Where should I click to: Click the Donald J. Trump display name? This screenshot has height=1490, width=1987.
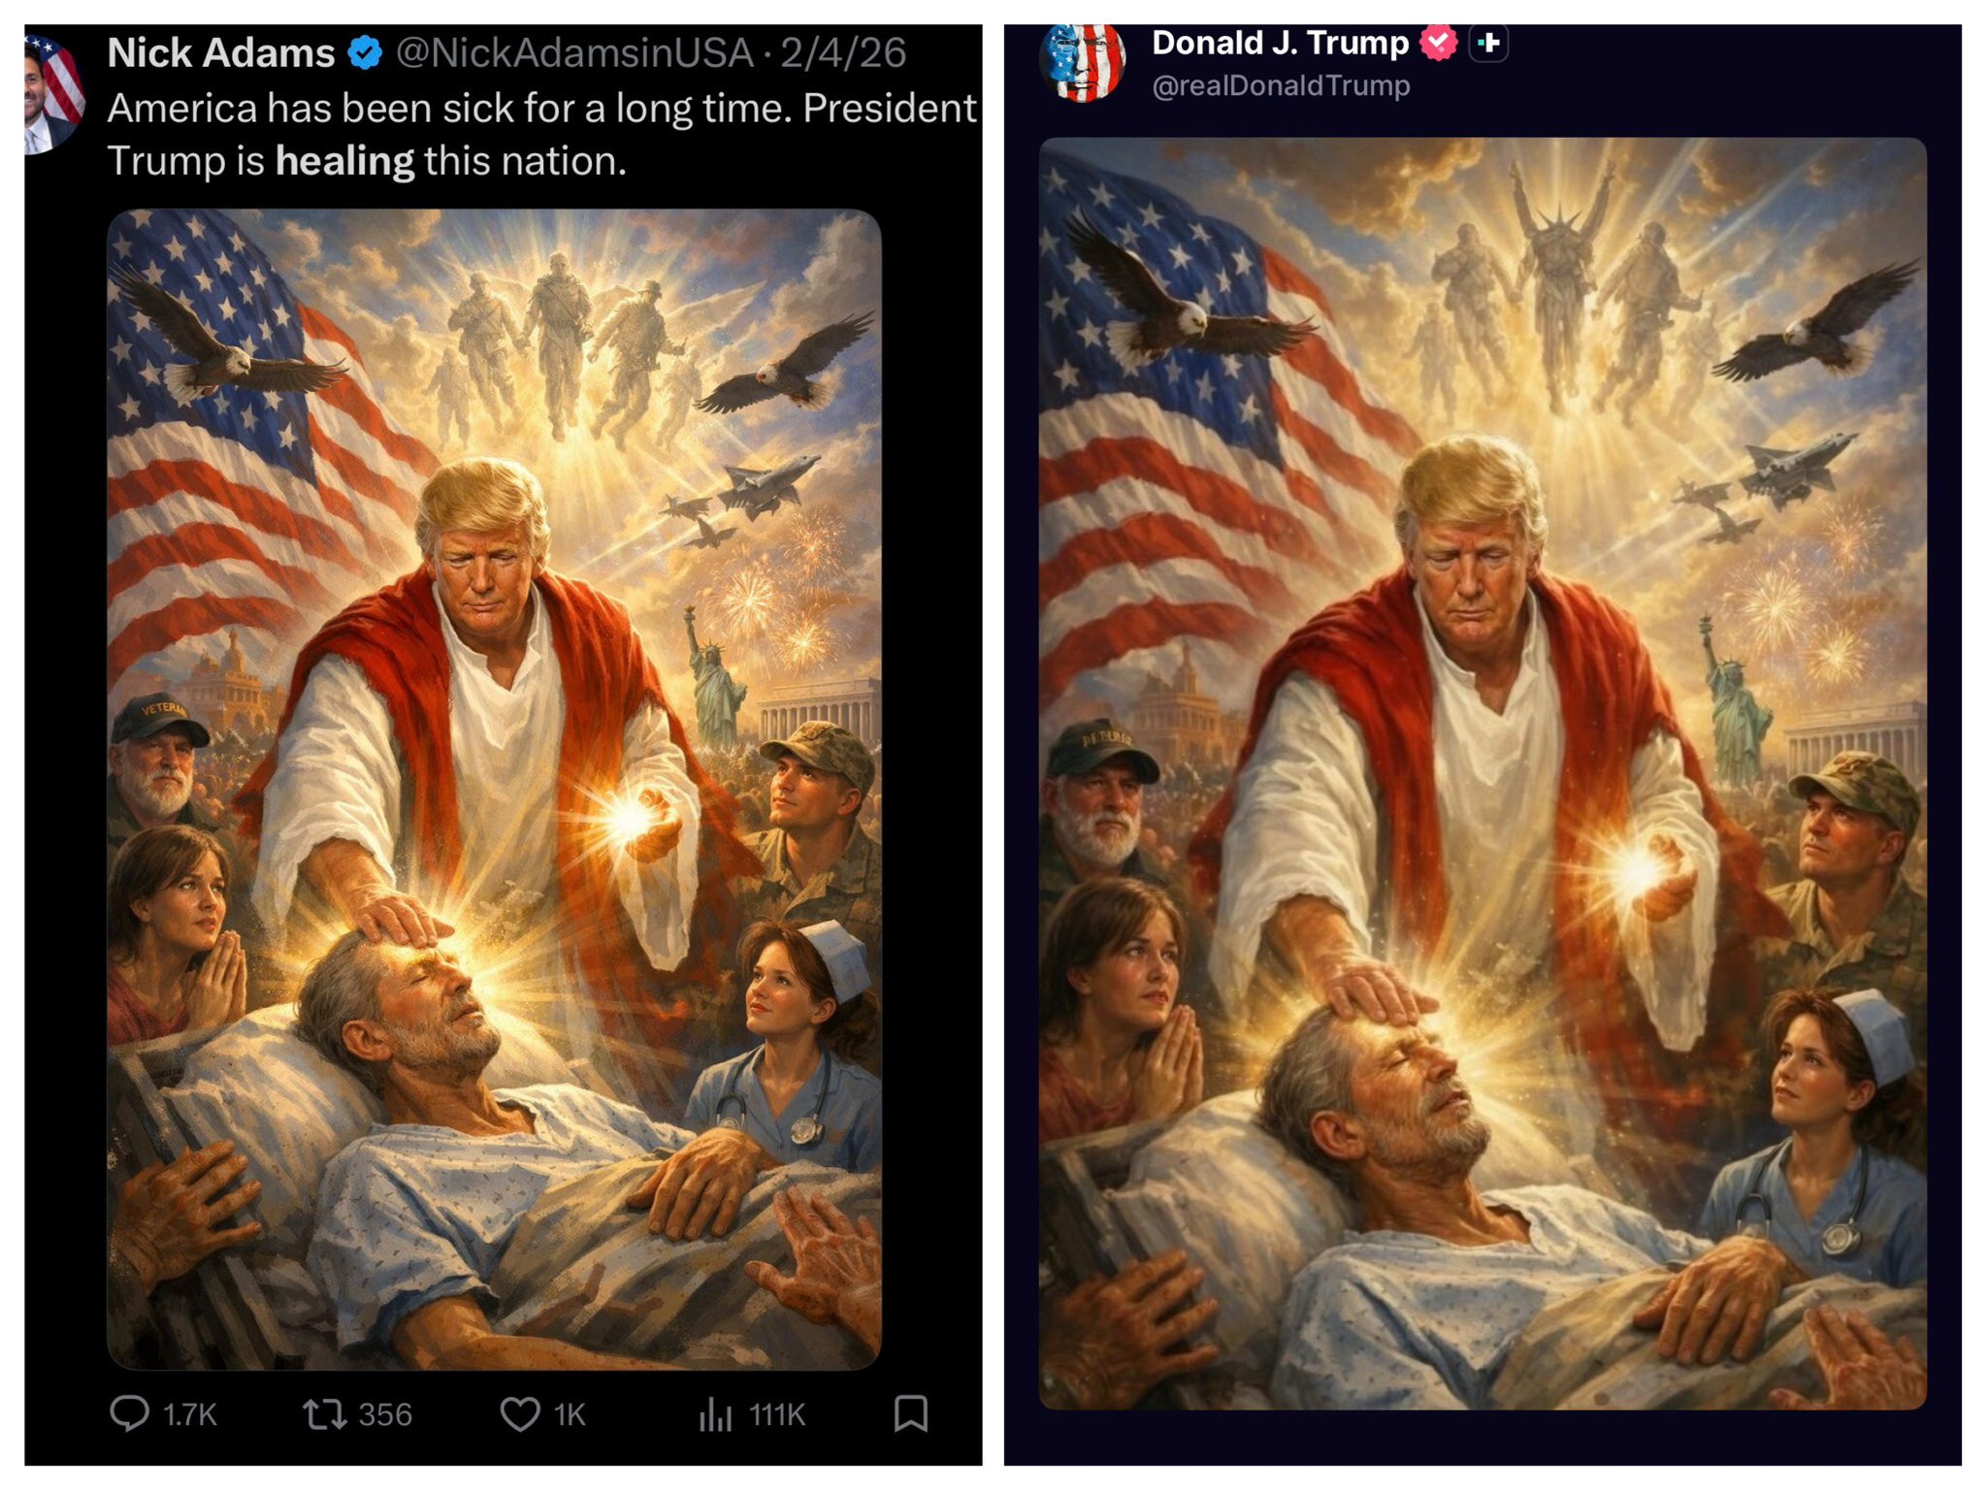click(1280, 43)
